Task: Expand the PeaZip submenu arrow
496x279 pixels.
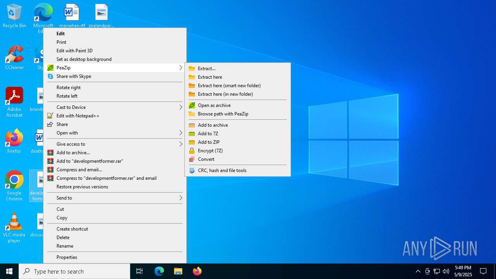Action: (x=181, y=68)
